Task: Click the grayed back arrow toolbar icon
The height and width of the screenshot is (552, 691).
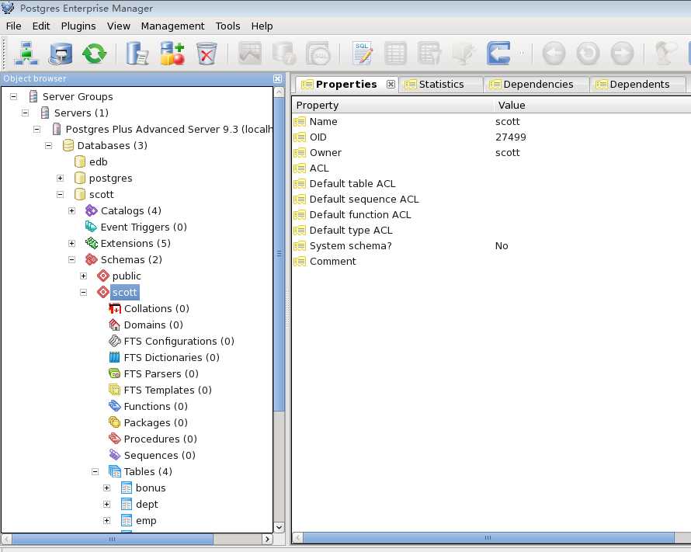Action: pos(554,54)
